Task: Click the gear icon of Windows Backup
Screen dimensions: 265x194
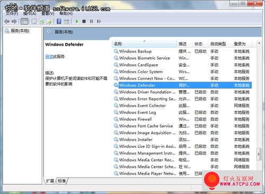Action: point(116,51)
